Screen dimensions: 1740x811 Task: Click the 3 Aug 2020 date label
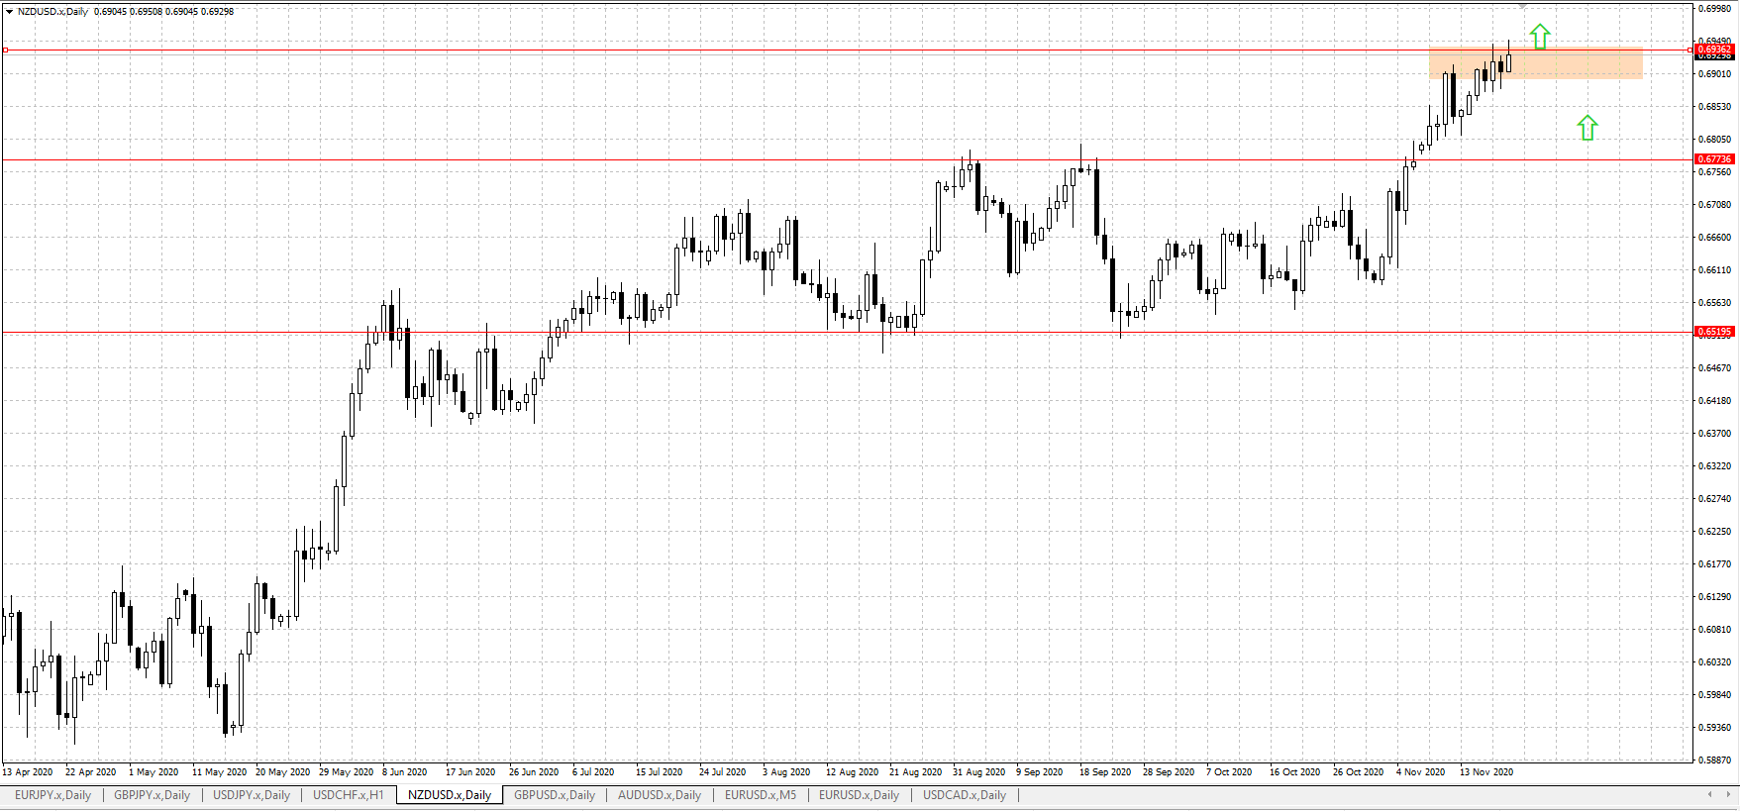[786, 772]
